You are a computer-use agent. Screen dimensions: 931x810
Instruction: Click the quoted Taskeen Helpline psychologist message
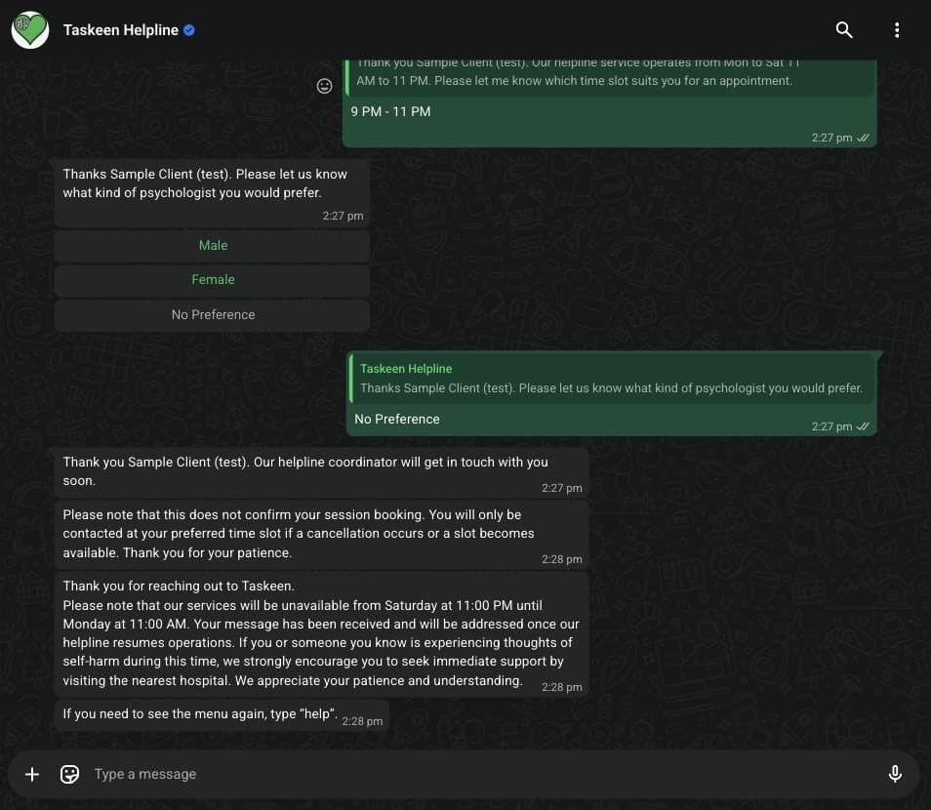(612, 379)
